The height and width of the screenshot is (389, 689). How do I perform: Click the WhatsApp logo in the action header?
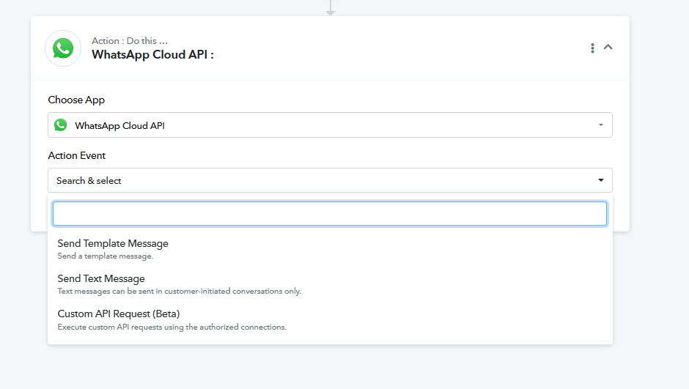(63, 48)
